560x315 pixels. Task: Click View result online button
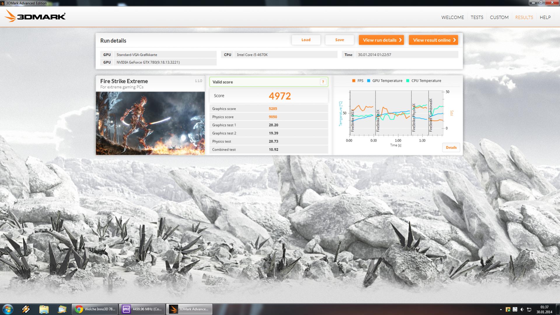pos(433,40)
